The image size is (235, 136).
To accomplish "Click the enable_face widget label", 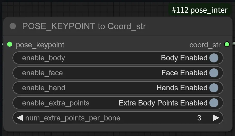I will (42, 73).
